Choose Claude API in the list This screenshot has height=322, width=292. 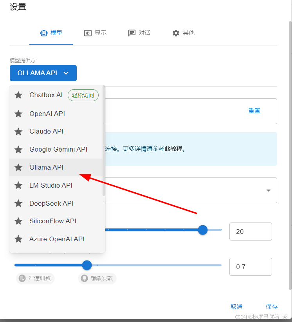tap(56, 132)
